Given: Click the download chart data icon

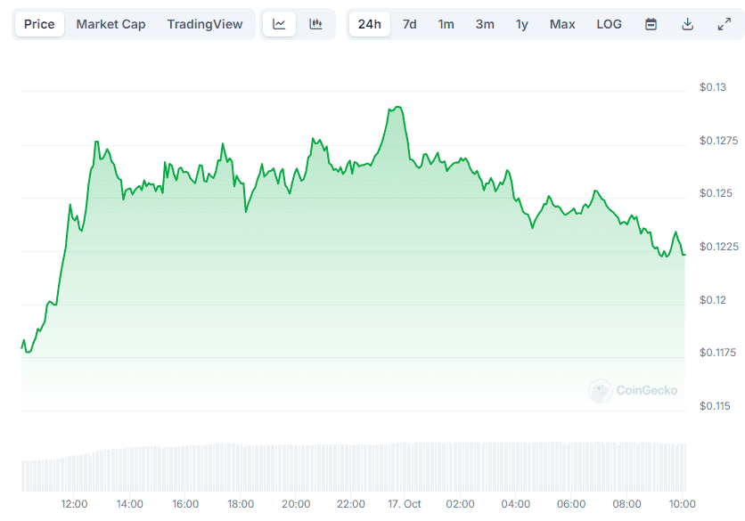Looking at the screenshot, I should pos(687,24).
